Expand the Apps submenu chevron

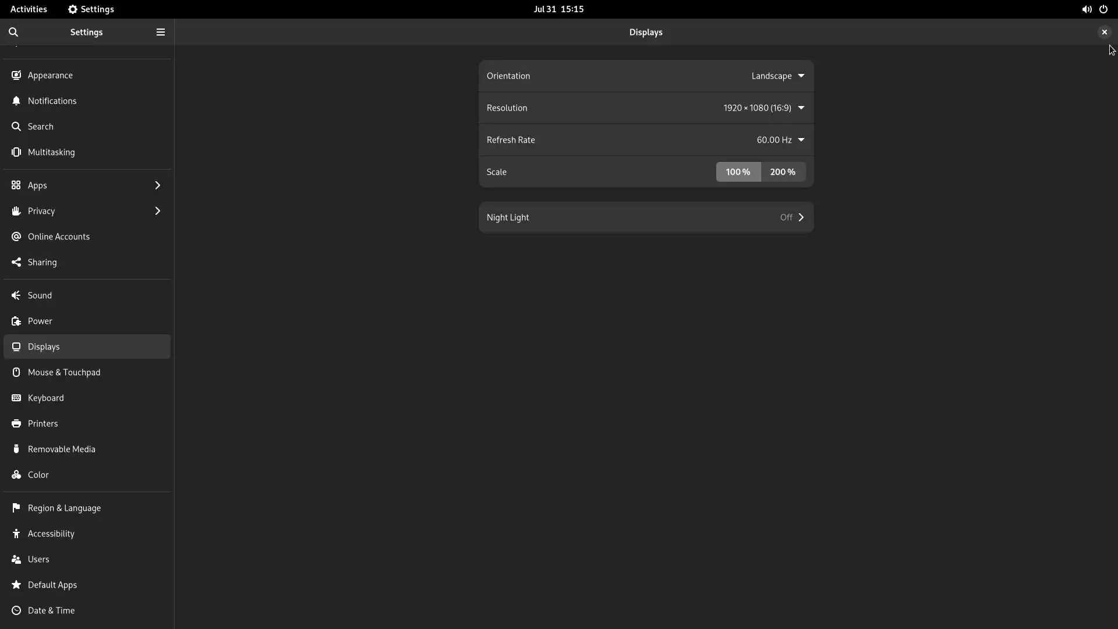[x=157, y=185]
